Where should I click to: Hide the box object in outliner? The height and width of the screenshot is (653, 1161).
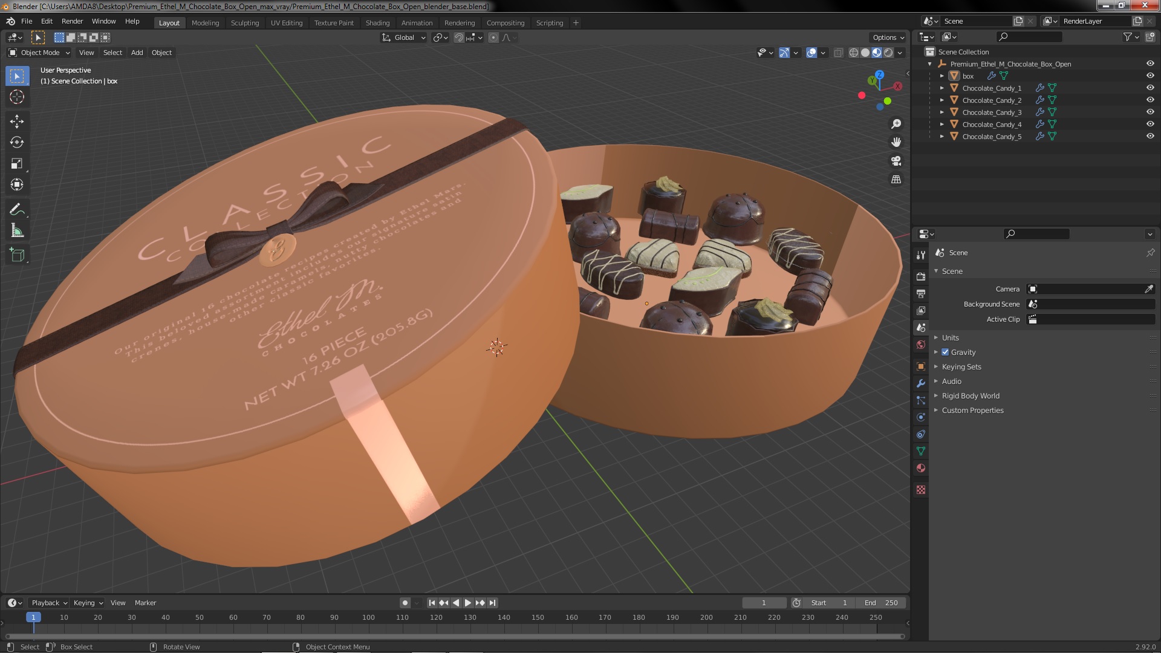(1150, 76)
